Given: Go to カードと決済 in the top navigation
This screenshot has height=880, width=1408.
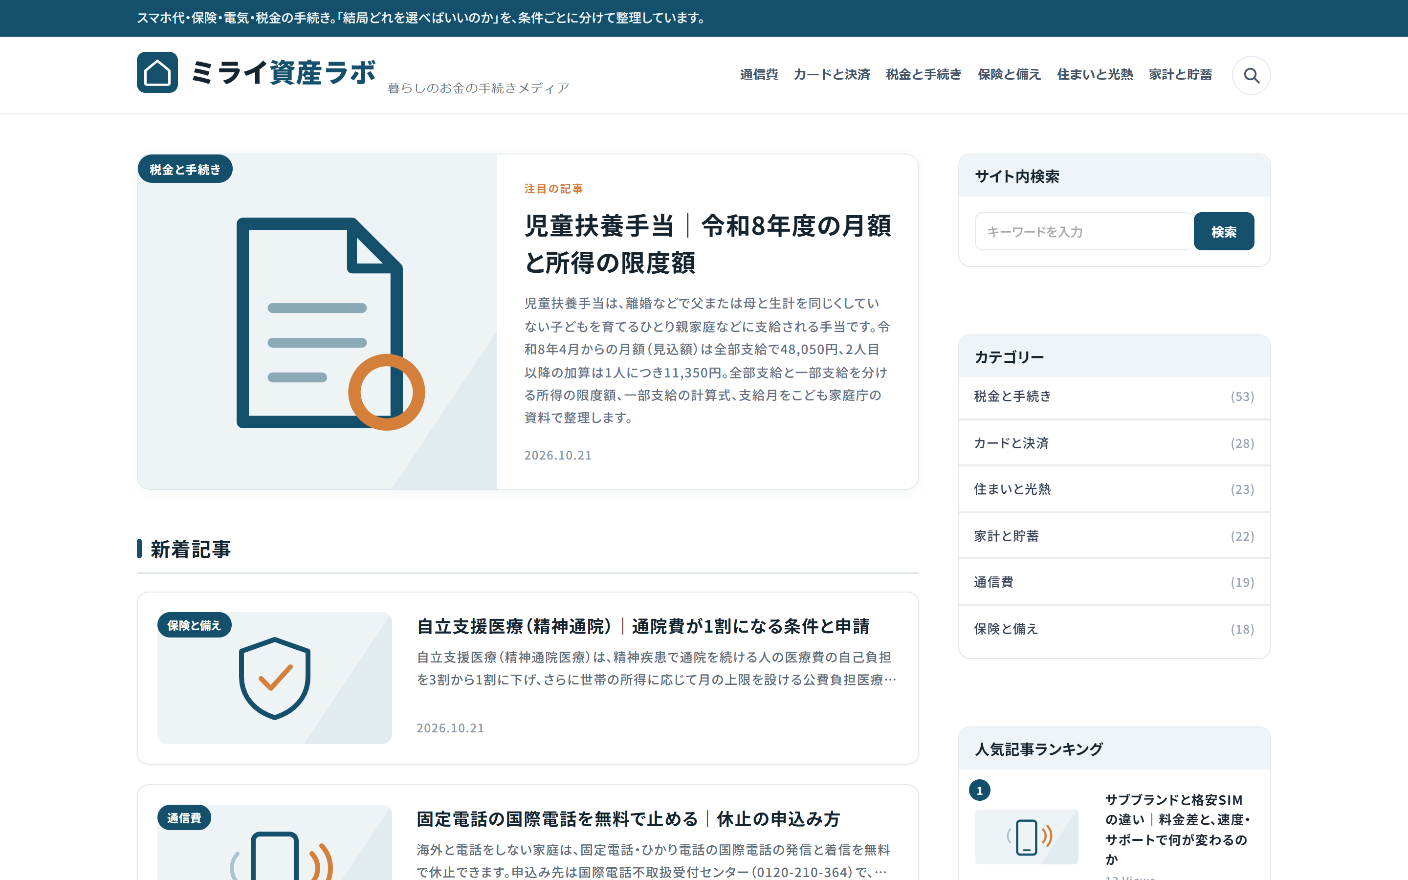Looking at the screenshot, I should tap(832, 74).
